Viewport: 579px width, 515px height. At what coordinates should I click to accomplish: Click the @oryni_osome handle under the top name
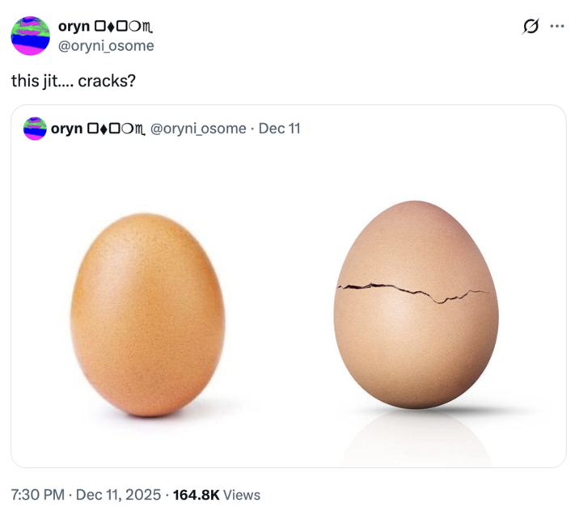click(x=105, y=46)
